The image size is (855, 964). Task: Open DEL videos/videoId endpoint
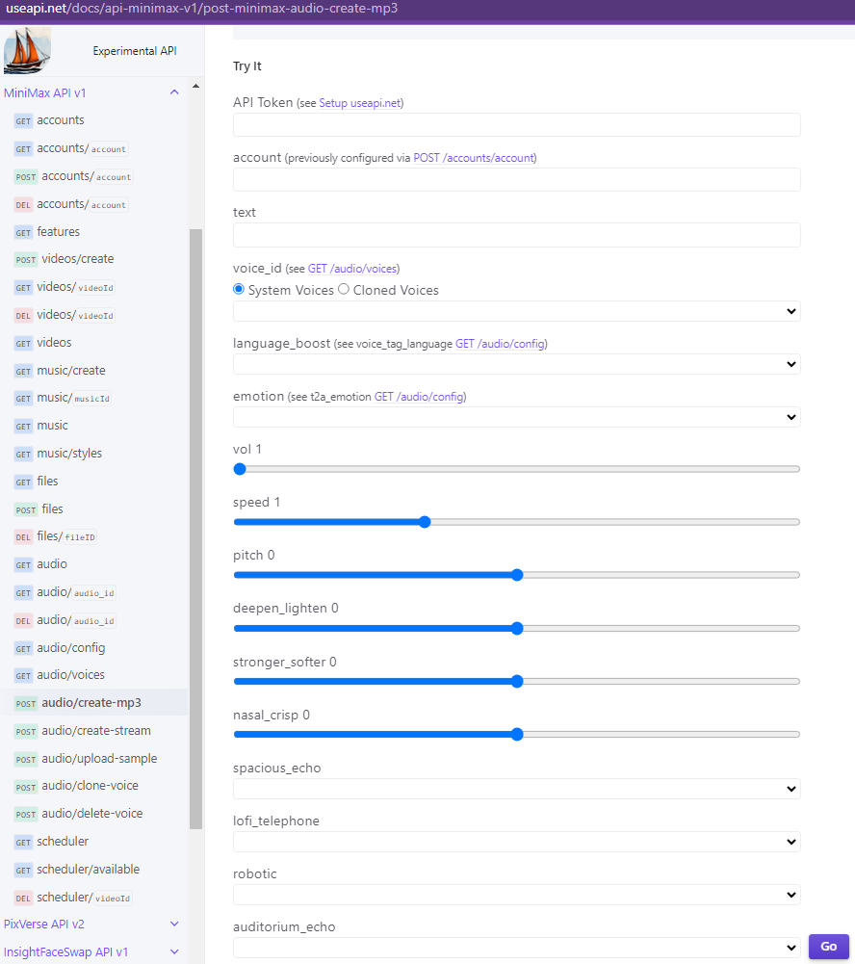point(65,315)
